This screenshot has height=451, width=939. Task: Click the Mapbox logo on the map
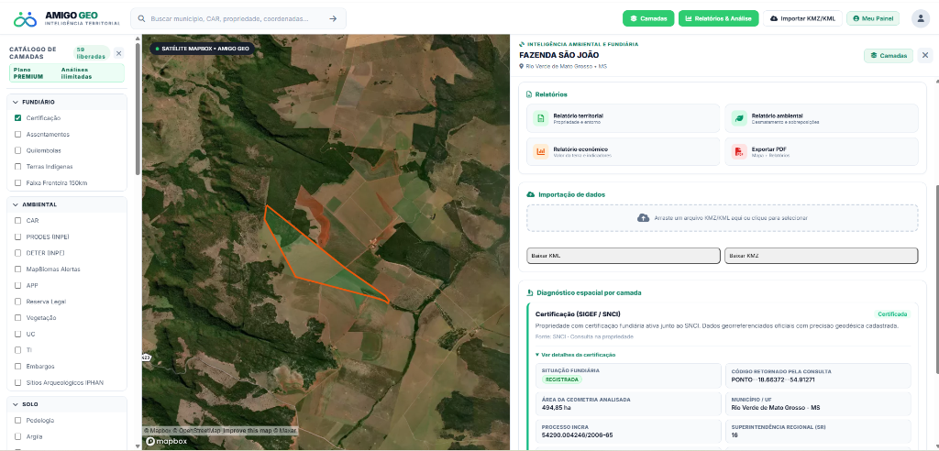(166, 442)
